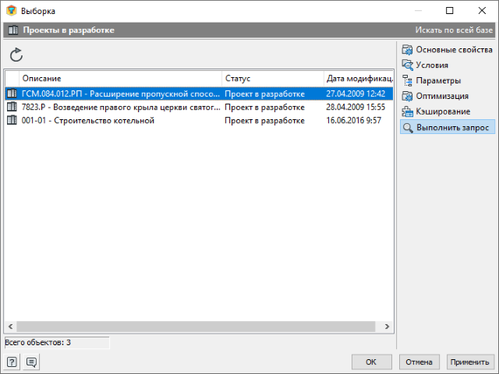Sort by Дата модификации column header
Image resolution: width=499 pixels, height=374 pixels.
pyautogui.click(x=359, y=79)
